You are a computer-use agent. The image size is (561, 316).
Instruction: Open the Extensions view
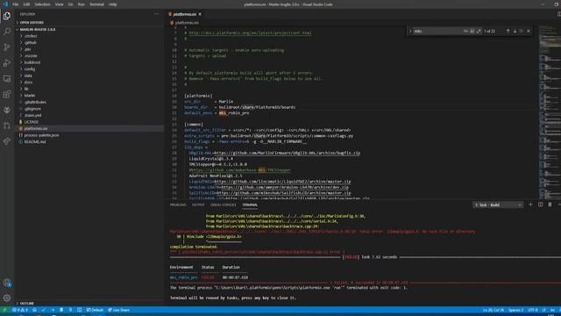7,94
